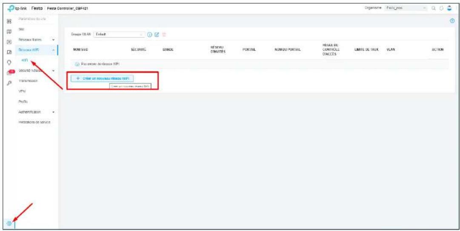Click the Settings gear icon in the bottom-left corner
The image size is (460, 231).
pos(9,223)
